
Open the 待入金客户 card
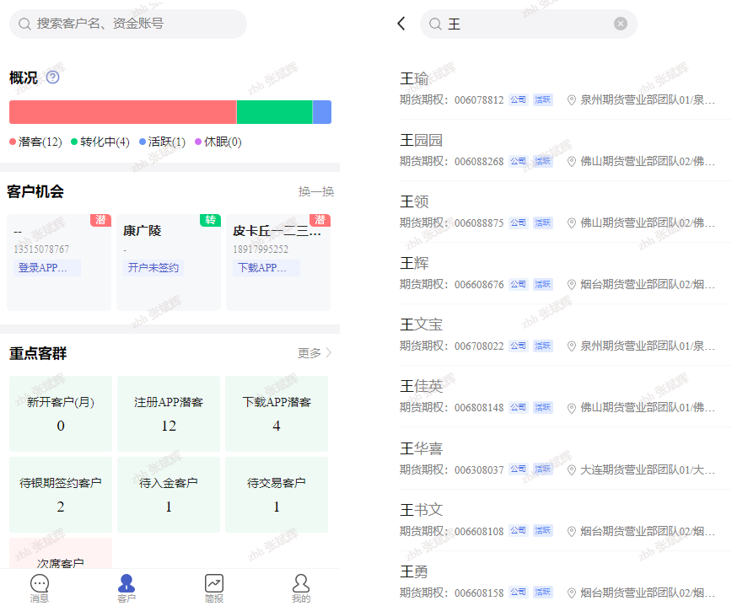pos(169,495)
